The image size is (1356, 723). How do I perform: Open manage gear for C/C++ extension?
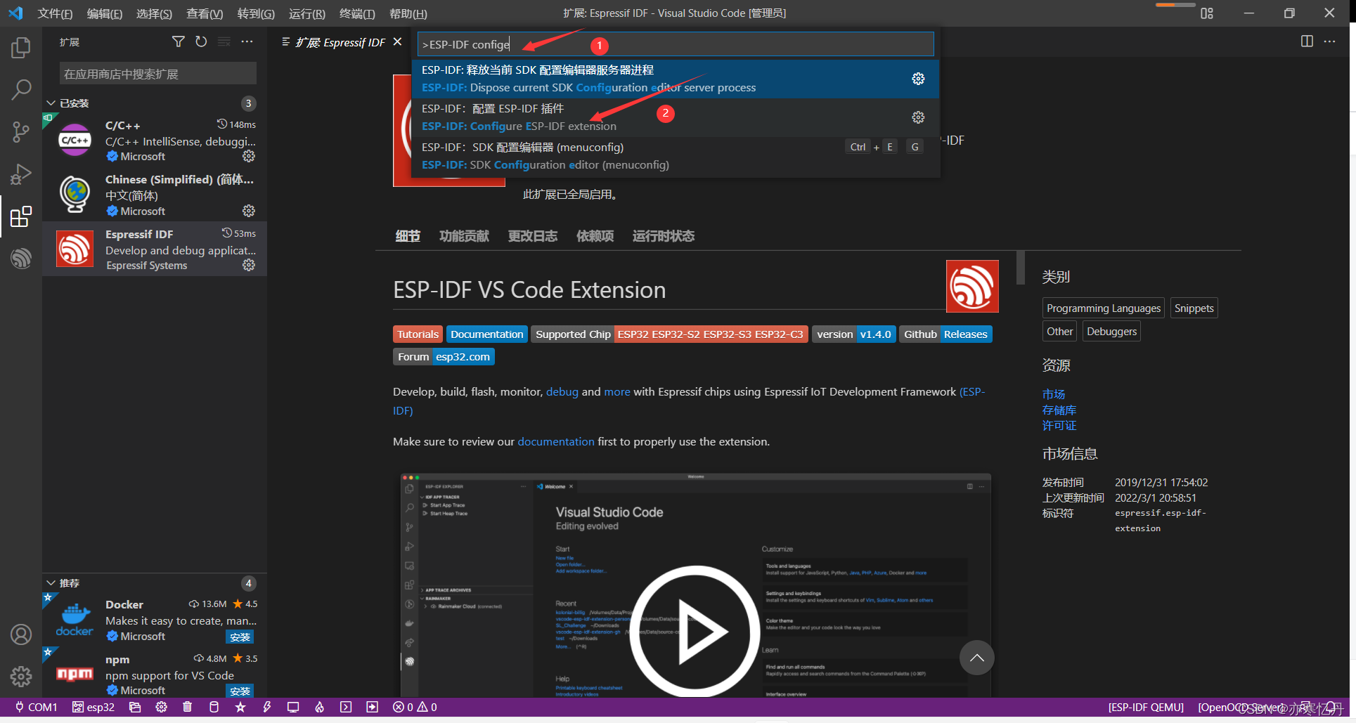pyautogui.click(x=249, y=156)
